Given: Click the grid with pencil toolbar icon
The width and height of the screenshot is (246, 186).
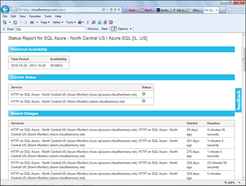Looking at the screenshot, I should pyautogui.click(x=111, y=22).
